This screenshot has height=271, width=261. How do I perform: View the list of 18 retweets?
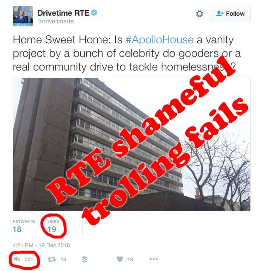24,226
